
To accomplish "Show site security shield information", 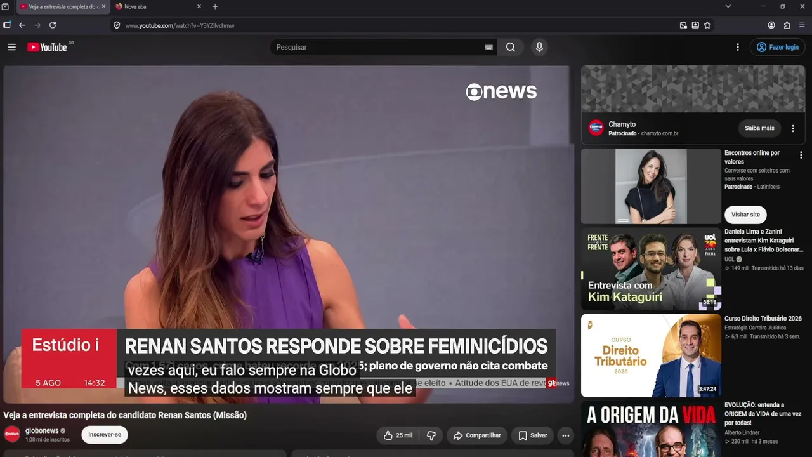I will [117, 25].
